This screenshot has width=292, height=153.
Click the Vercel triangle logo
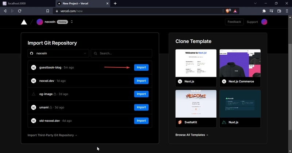24,22
